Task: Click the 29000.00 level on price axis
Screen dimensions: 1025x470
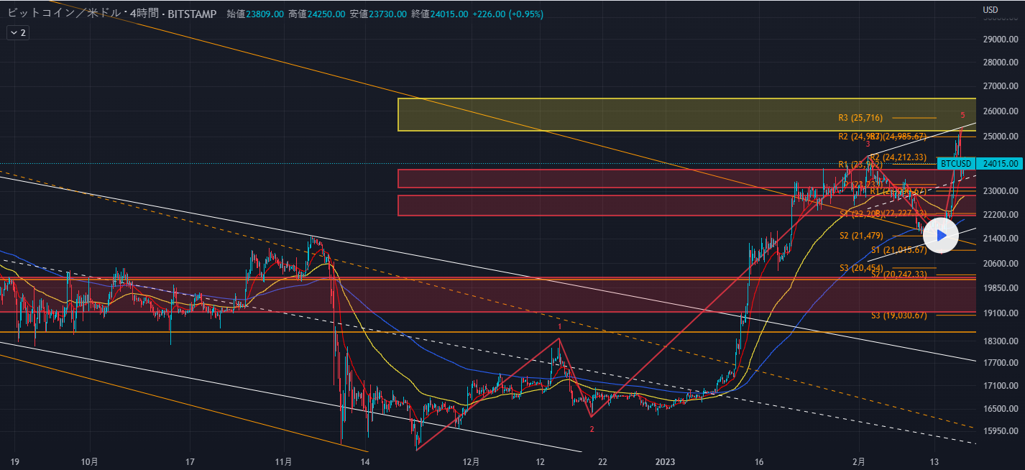Action: pyautogui.click(x=1001, y=40)
